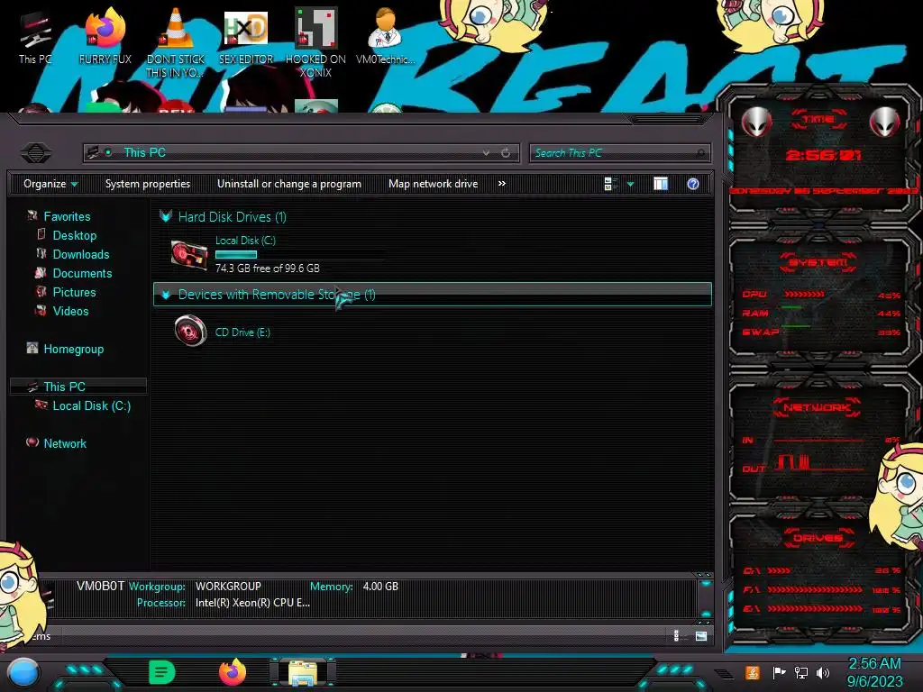This screenshot has width=923, height=692.
Task: Click the Local Disk capacity bar
Action: (x=236, y=255)
